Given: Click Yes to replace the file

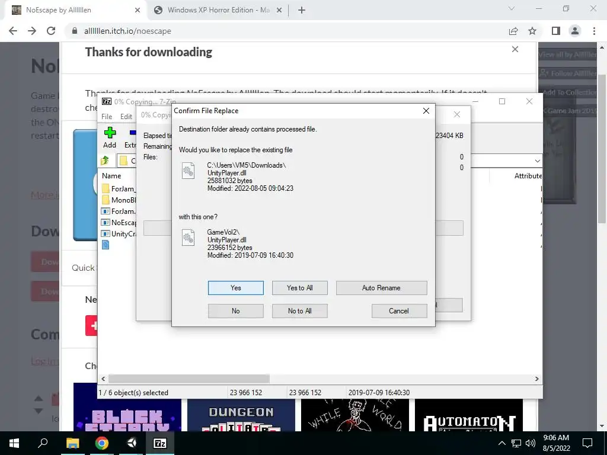Looking at the screenshot, I should click(235, 288).
